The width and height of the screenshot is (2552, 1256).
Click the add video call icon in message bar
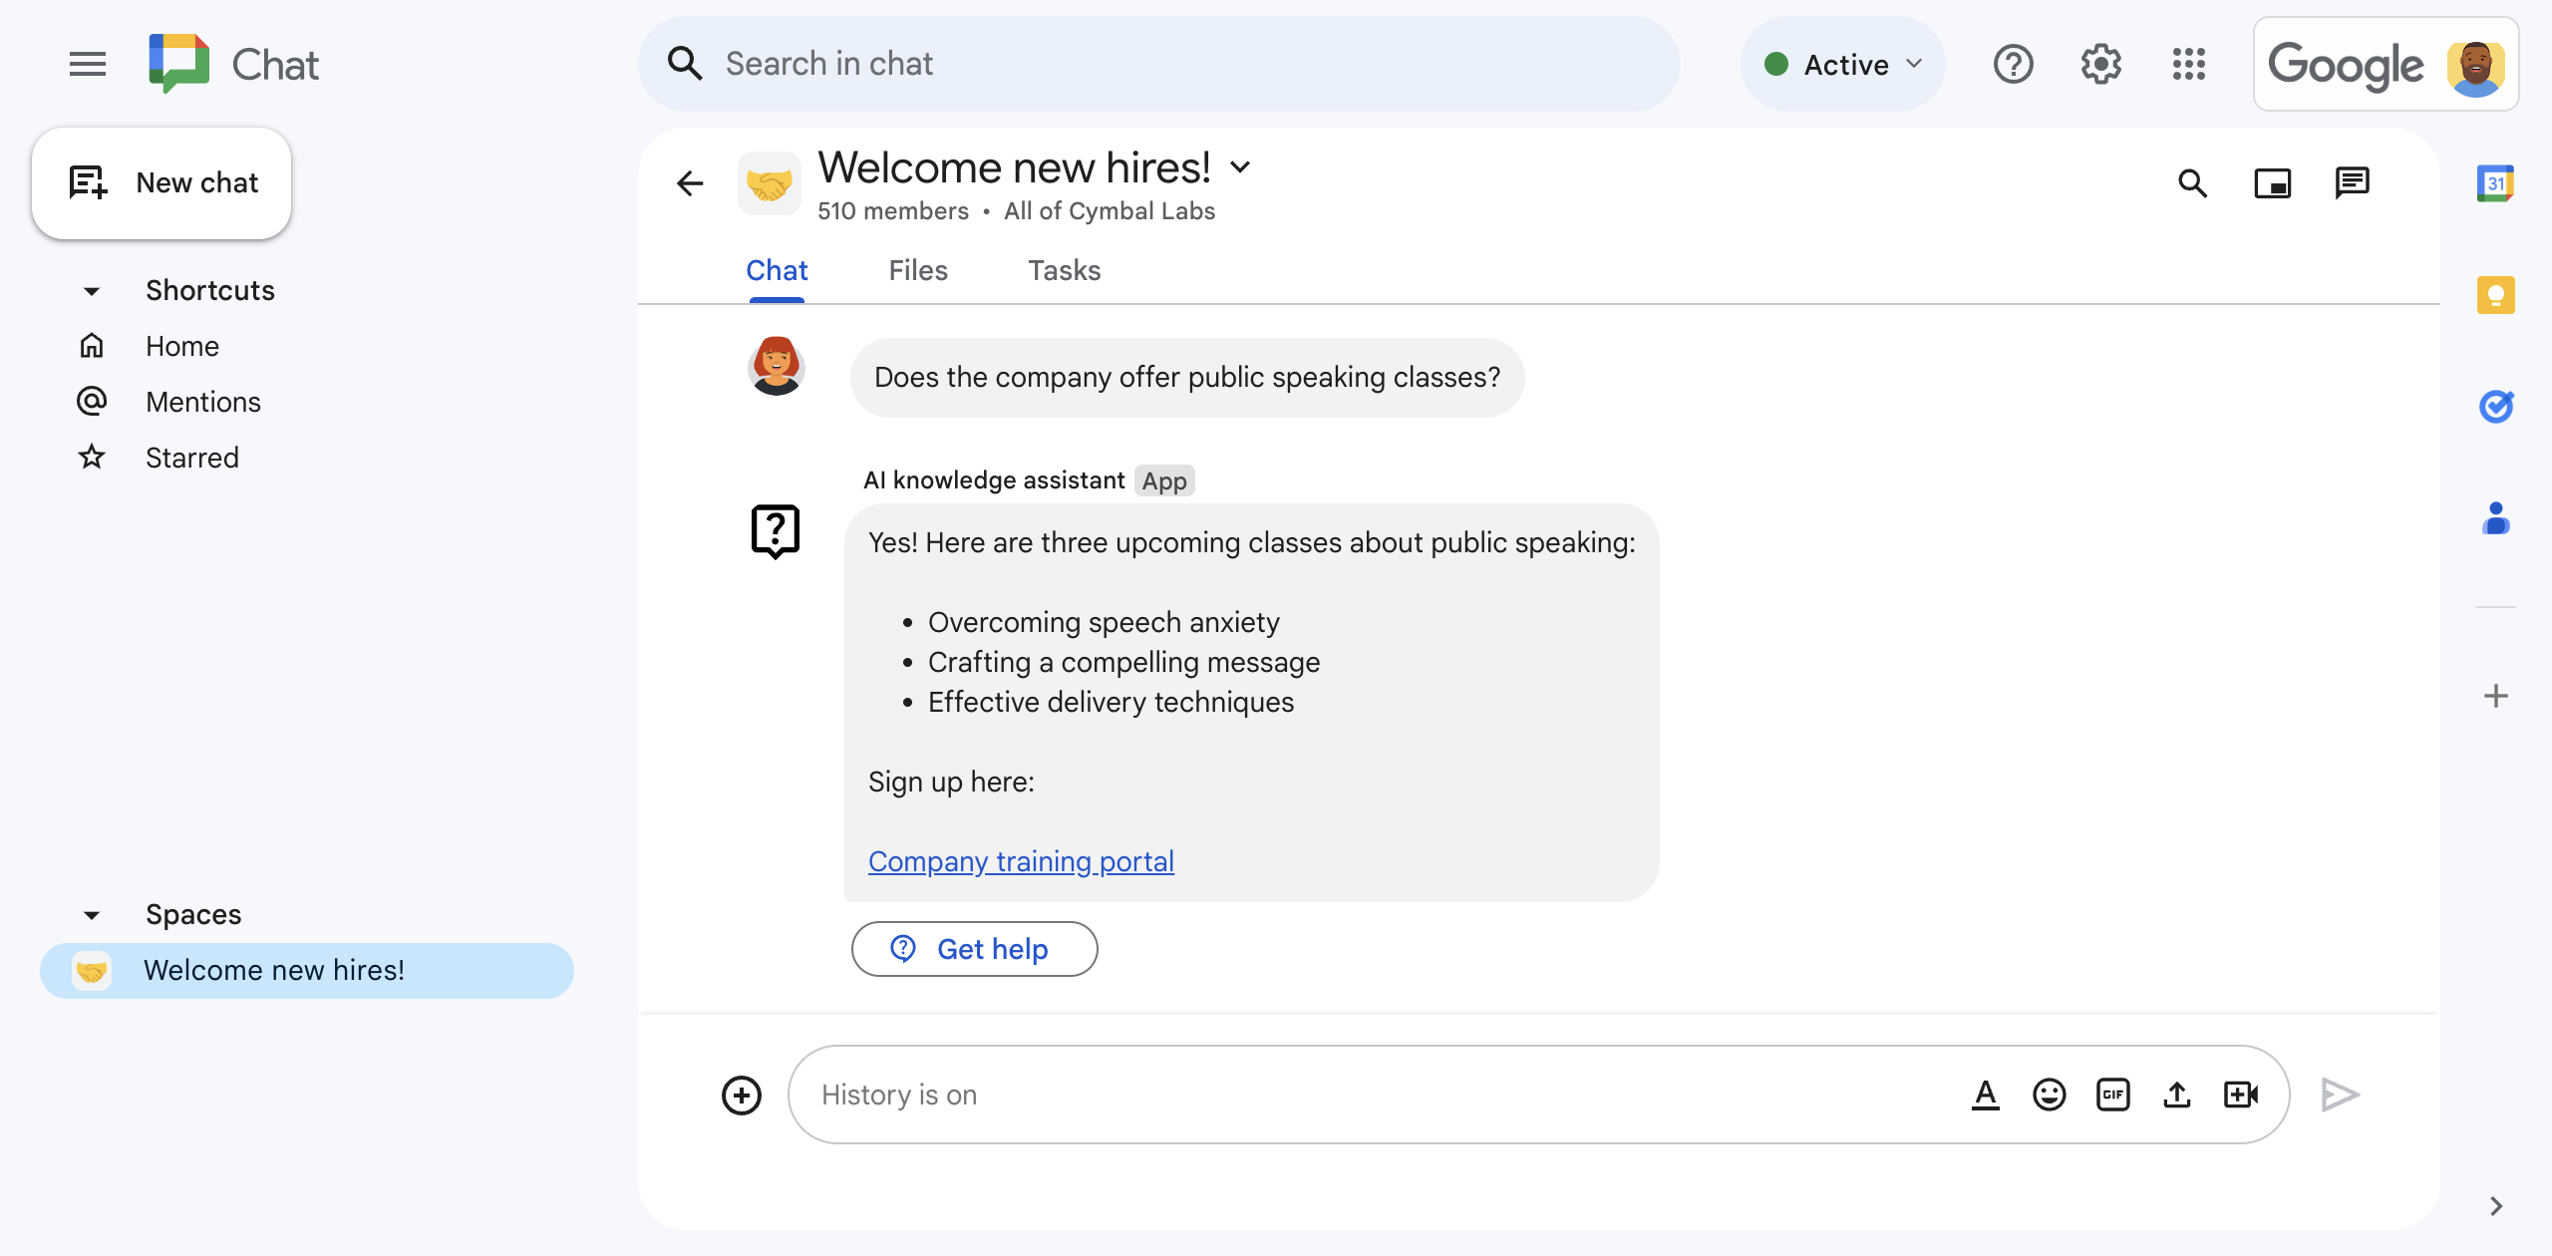pos(2243,1094)
